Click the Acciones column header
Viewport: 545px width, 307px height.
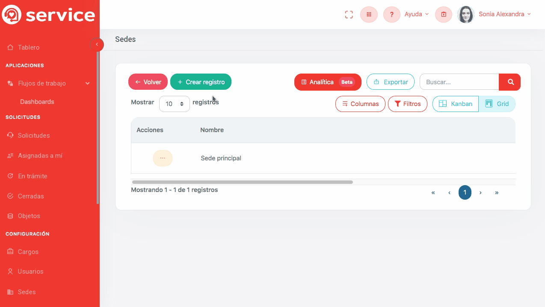tap(150, 130)
